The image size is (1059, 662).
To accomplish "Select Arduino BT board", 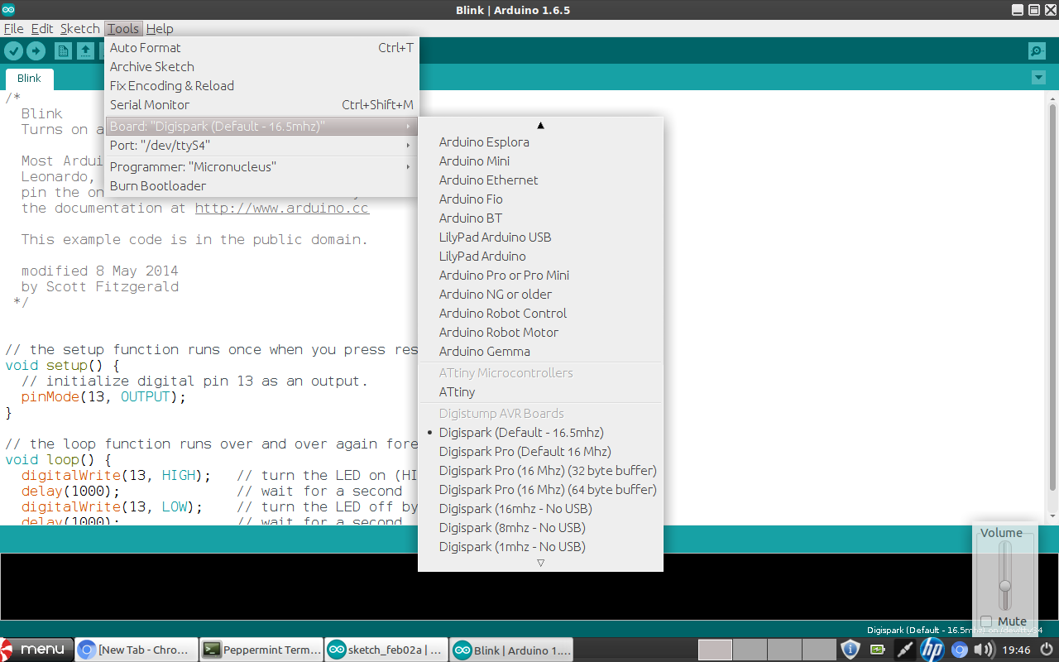I will [x=541, y=218].
